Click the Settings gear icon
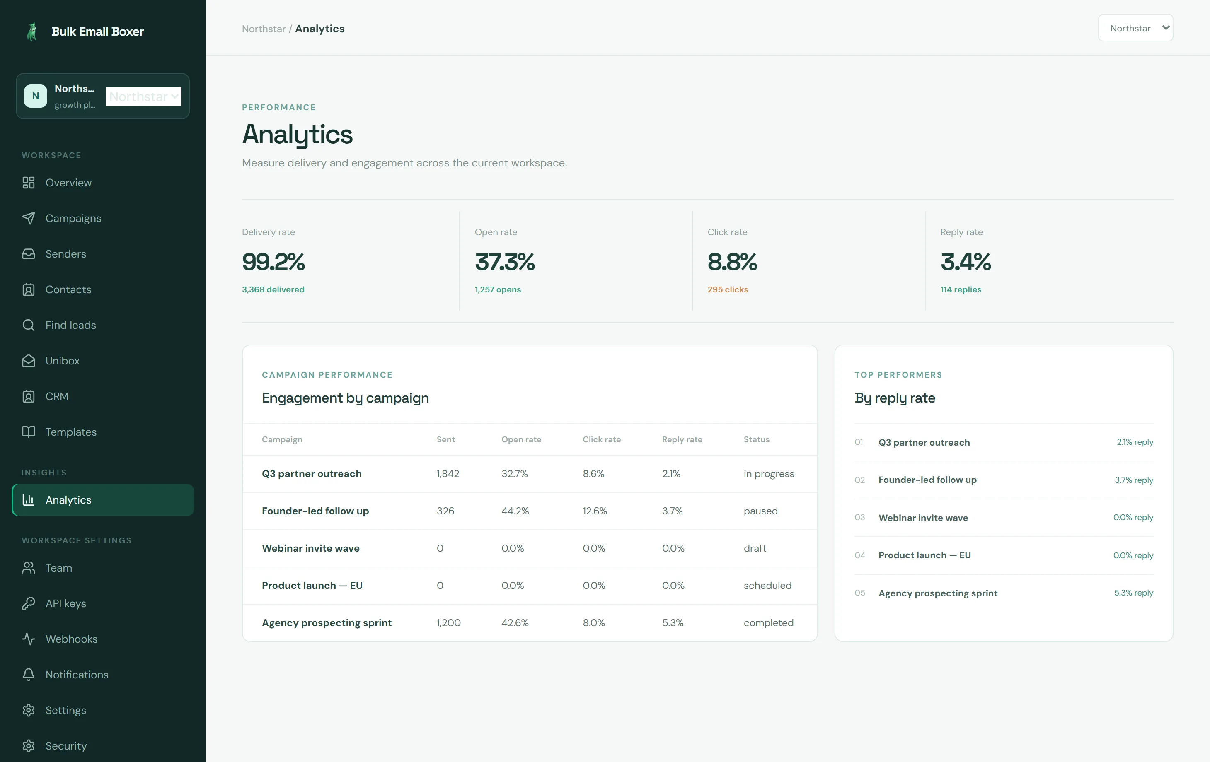This screenshot has width=1210, height=762. [x=29, y=711]
